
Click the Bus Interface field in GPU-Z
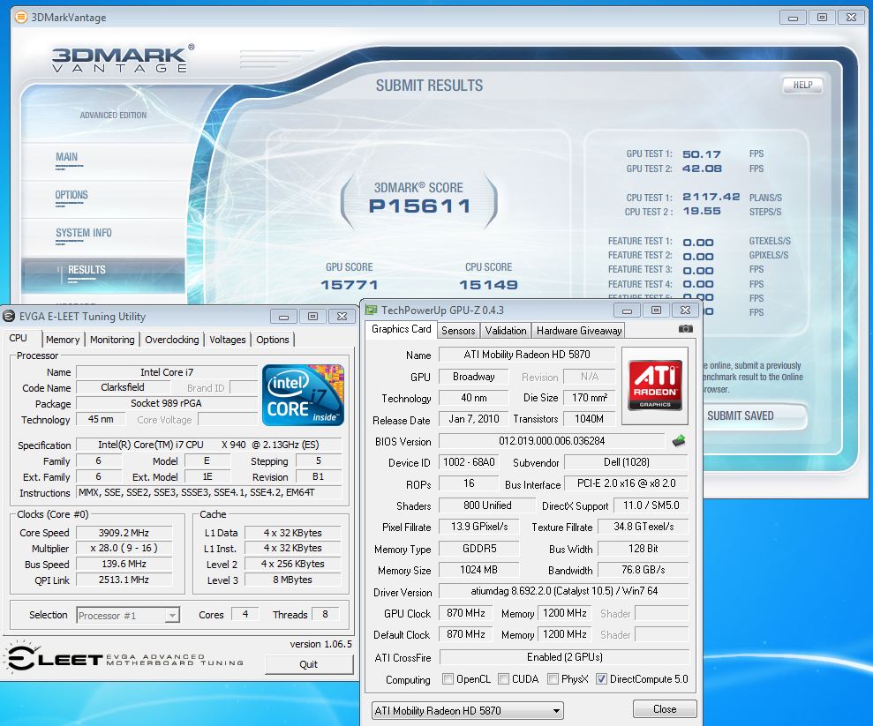[627, 483]
